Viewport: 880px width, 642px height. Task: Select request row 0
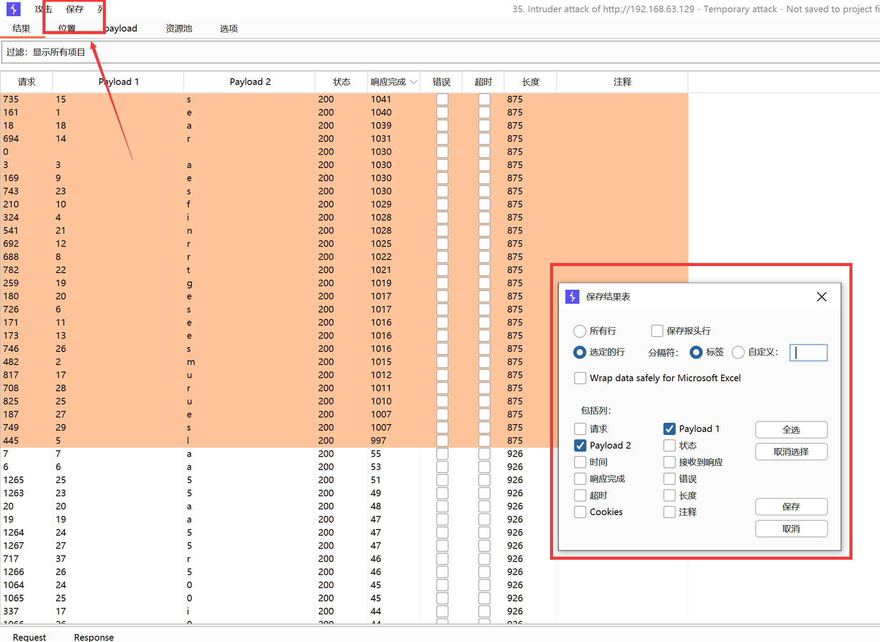pyautogui.click(x=344, y=152)
